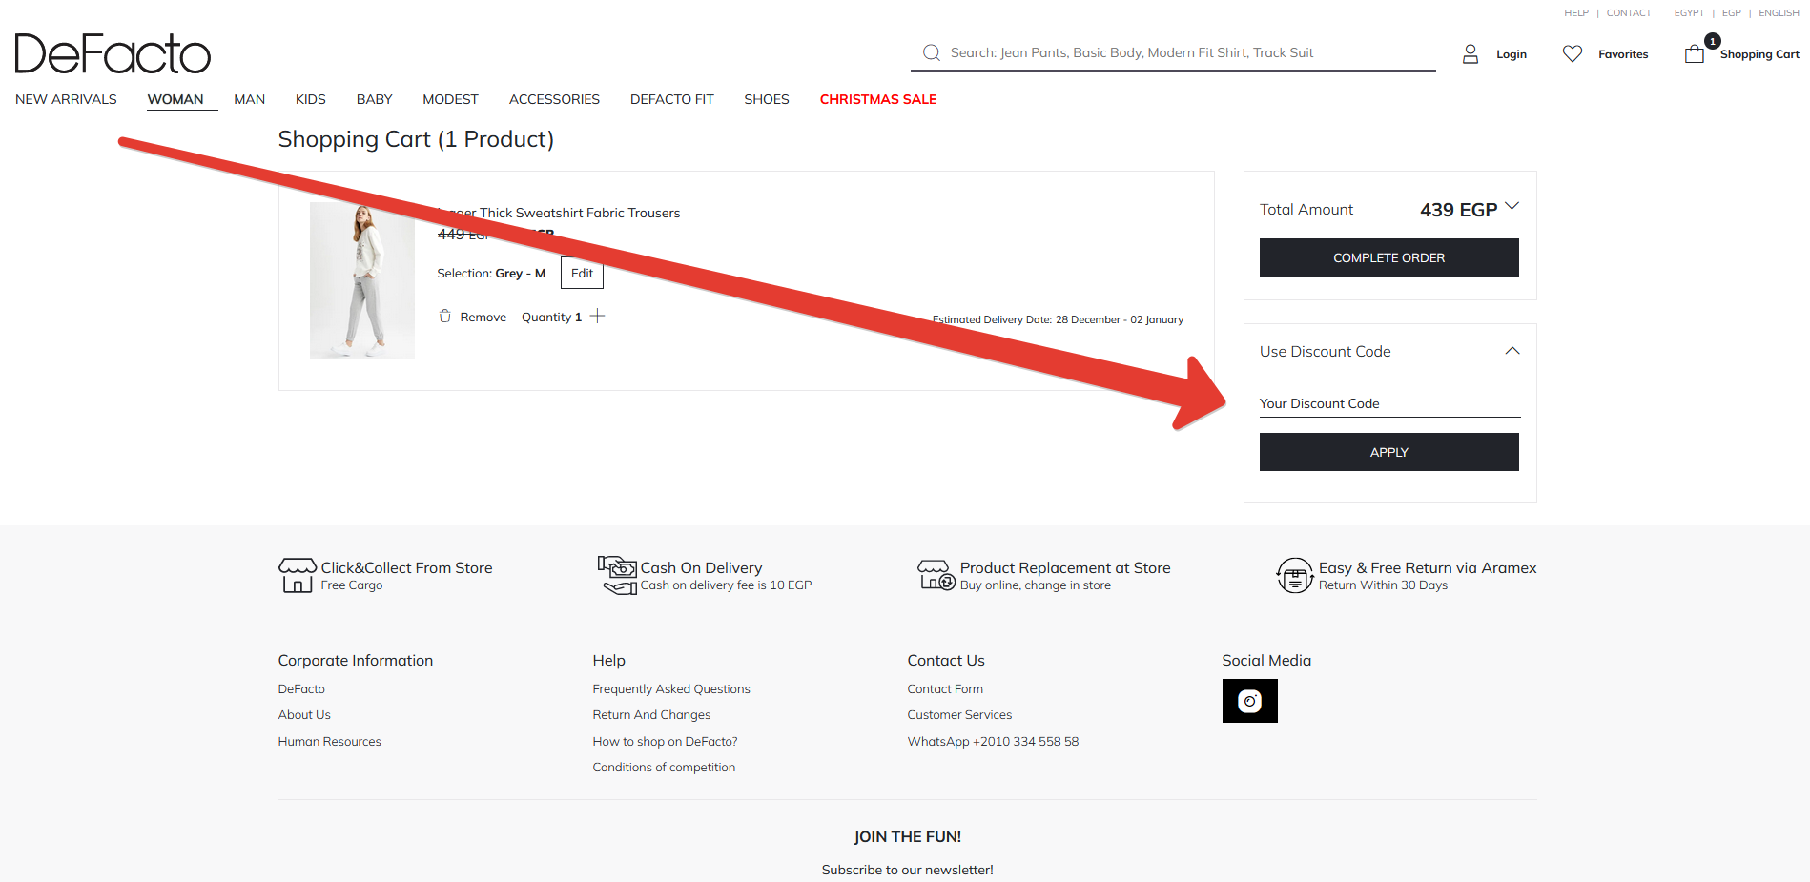Click the Free Return Aramex icon
Screen dimensions: 1810x882
tap(1295, 575)
